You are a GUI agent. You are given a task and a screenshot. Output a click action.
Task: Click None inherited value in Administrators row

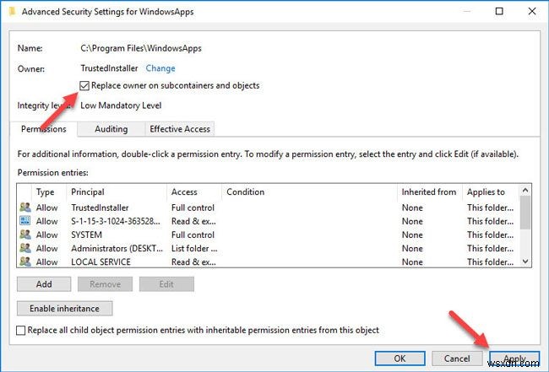(412, 249)
